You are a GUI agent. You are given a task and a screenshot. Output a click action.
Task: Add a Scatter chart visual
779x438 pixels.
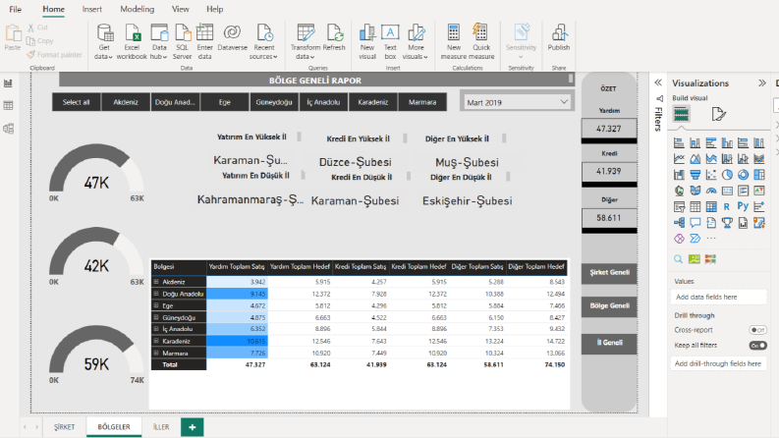[x=711, y=175]
